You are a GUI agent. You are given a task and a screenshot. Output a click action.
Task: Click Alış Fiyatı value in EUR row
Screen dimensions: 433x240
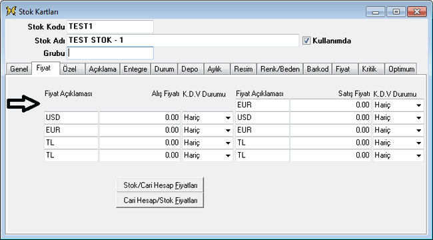pyautogui.click(x=140, y=130)
